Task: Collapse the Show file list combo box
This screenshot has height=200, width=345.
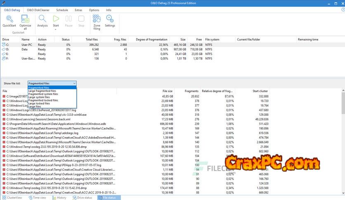Action: coord(74,83)
